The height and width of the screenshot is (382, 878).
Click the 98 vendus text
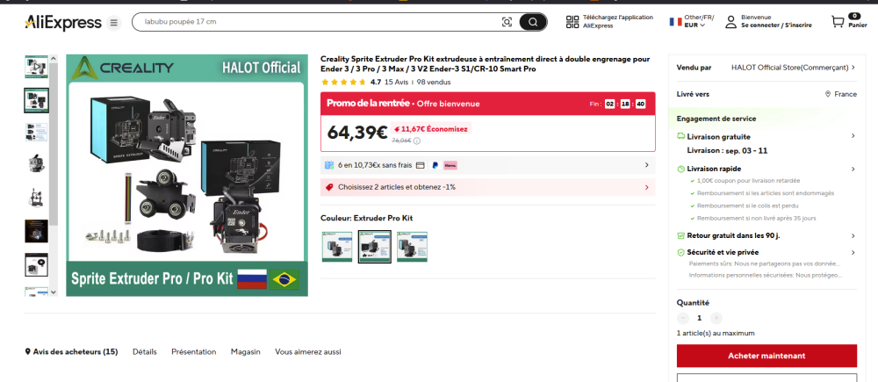(434, 82)
